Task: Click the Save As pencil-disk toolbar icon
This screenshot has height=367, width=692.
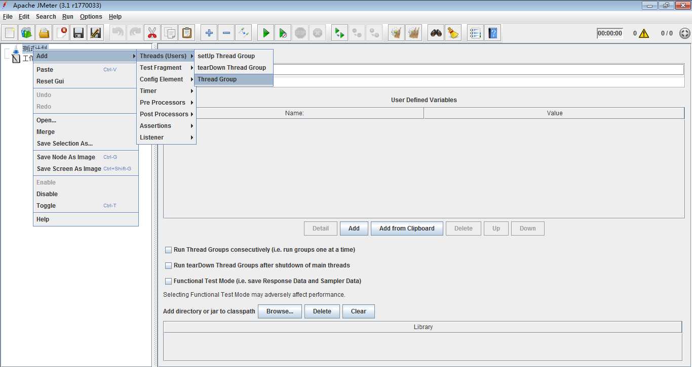Action: click(x=96, y=33)
